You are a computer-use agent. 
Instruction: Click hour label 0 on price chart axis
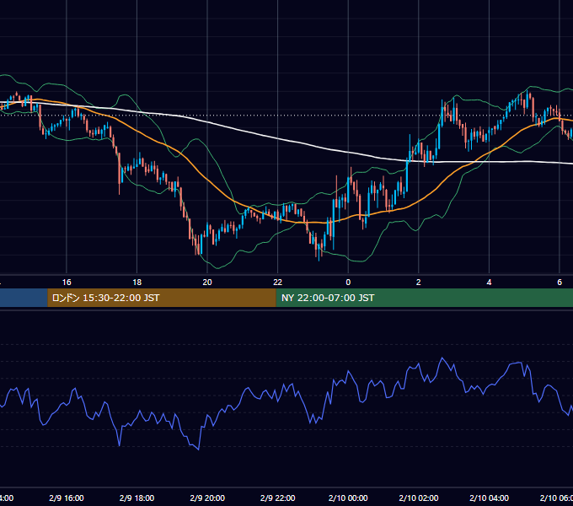(348, 283)
